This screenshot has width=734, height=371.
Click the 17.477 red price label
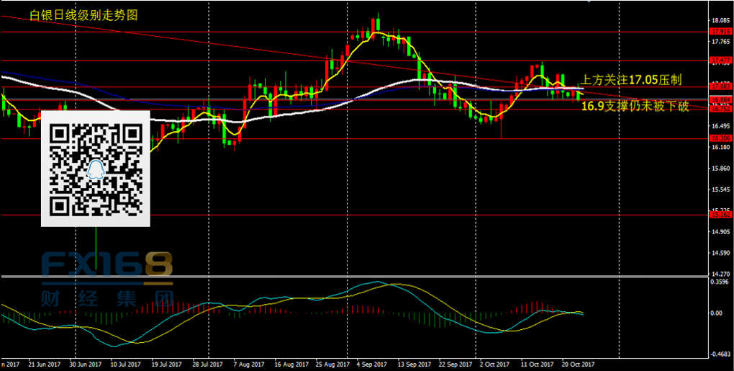pos(720,60)
